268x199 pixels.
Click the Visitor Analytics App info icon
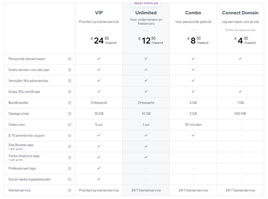click(69, 158)
